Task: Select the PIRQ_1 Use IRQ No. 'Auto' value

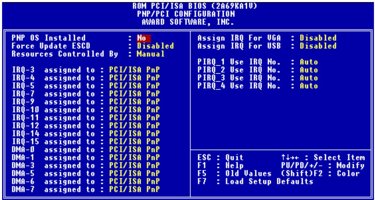Action: pos(309,62)
